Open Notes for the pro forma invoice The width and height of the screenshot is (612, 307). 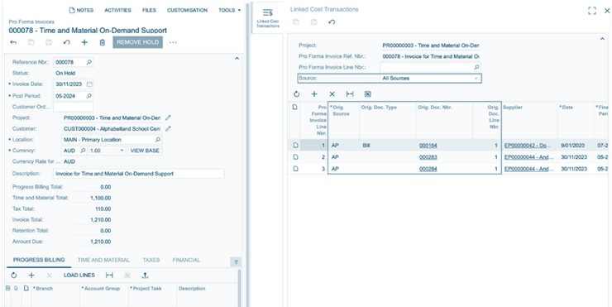point(81,10)
